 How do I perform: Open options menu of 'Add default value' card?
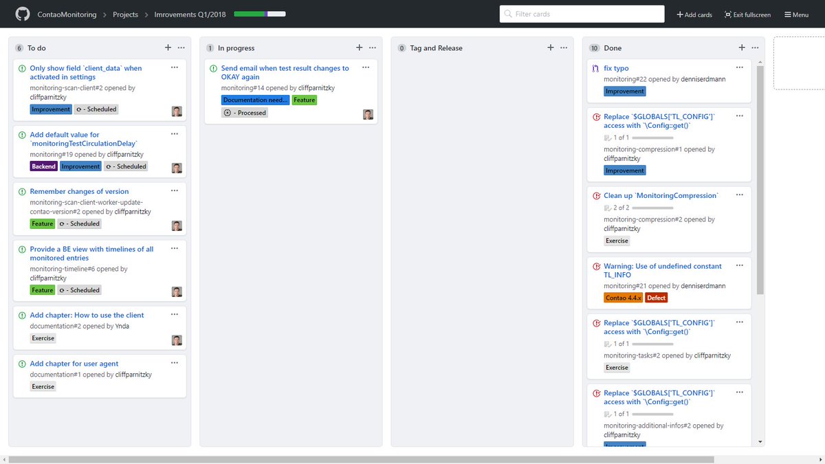(175, 133)
